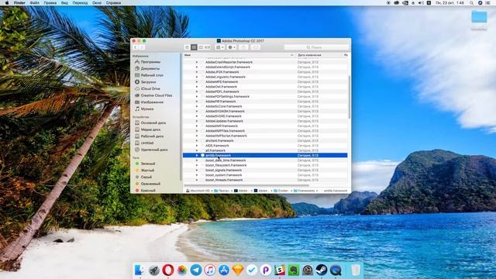This screenshot has height=279, width=496.
Task: Select AdobeJP2K.framework row
Action: point(265,72)
